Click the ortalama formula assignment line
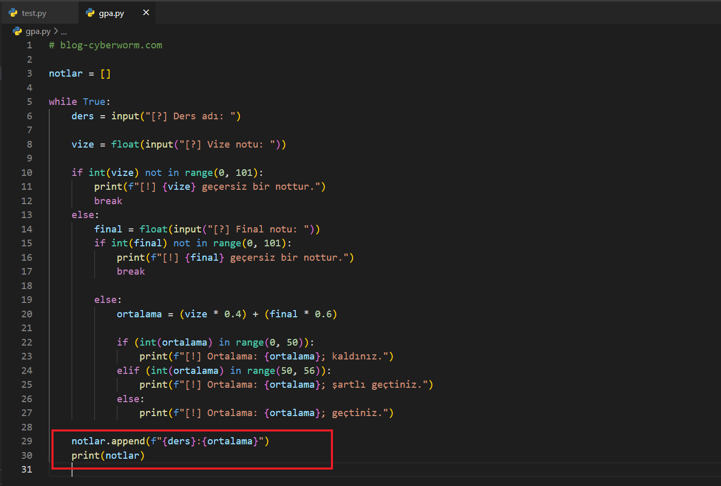The height and width of the screenshot is (486, 721). [226, 314]
